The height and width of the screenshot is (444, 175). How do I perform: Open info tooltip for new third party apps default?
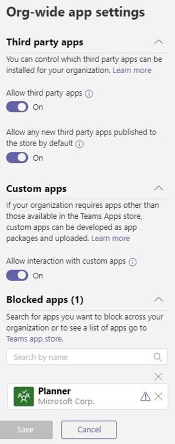[80, 144]
